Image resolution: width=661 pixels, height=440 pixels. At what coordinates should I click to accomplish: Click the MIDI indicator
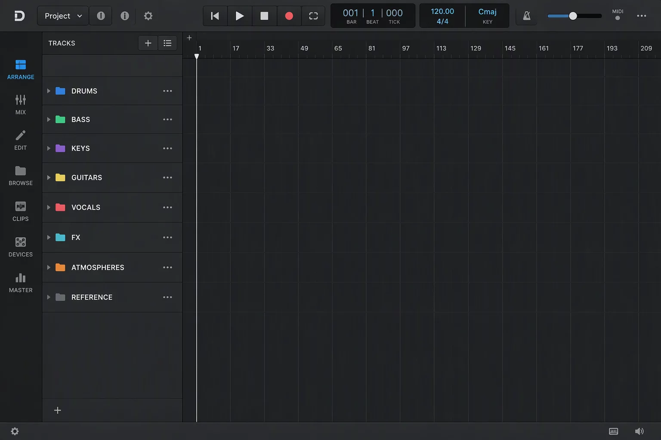pos(618,15)
